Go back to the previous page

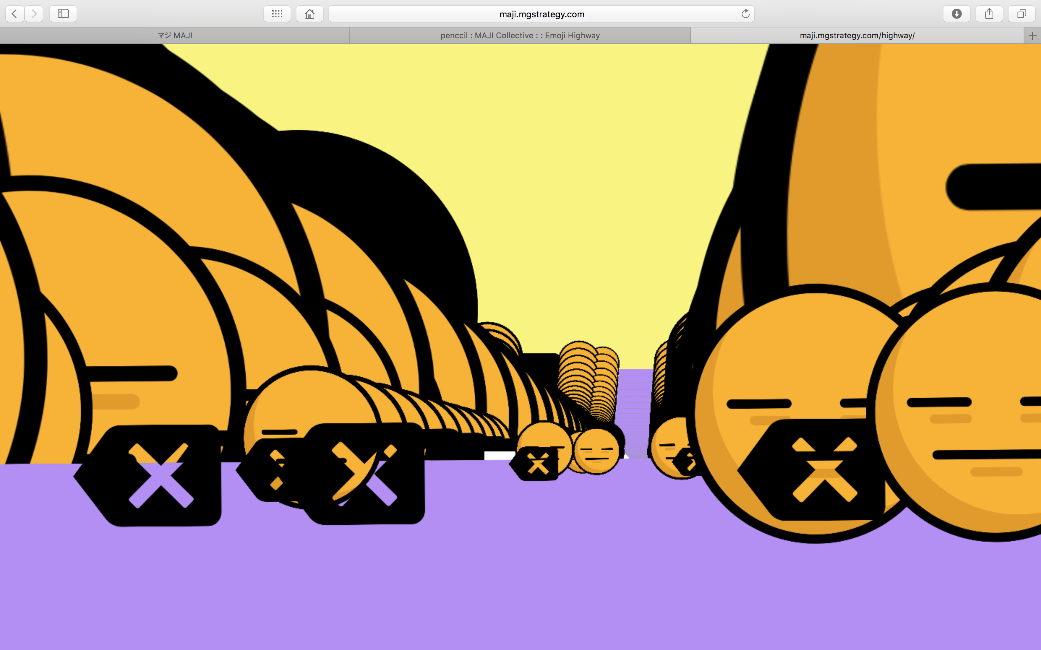(x=14, y=14)
